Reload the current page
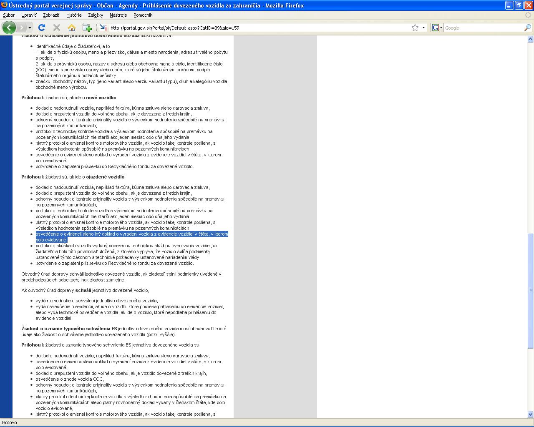The height and width of the screenshot is (427, 534). click(x=41, y=28)
